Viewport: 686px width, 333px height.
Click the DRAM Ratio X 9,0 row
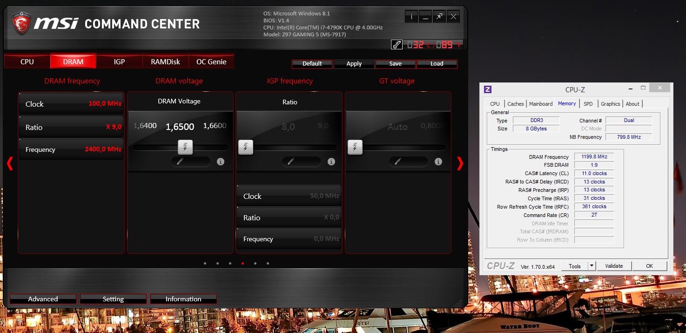tap(71, 127)
